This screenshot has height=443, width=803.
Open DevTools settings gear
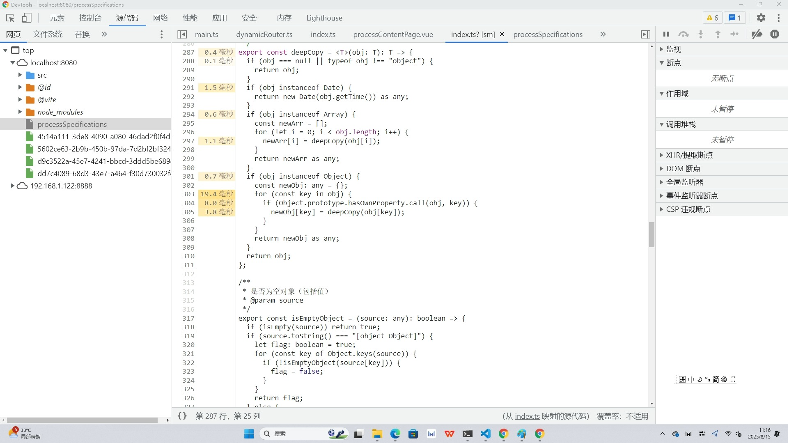(761, 18)
